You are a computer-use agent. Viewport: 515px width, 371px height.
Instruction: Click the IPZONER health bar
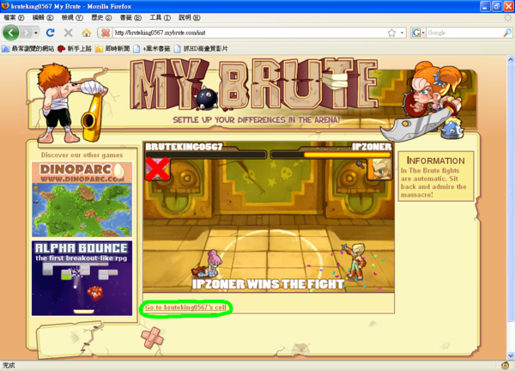tap(331, 155)
